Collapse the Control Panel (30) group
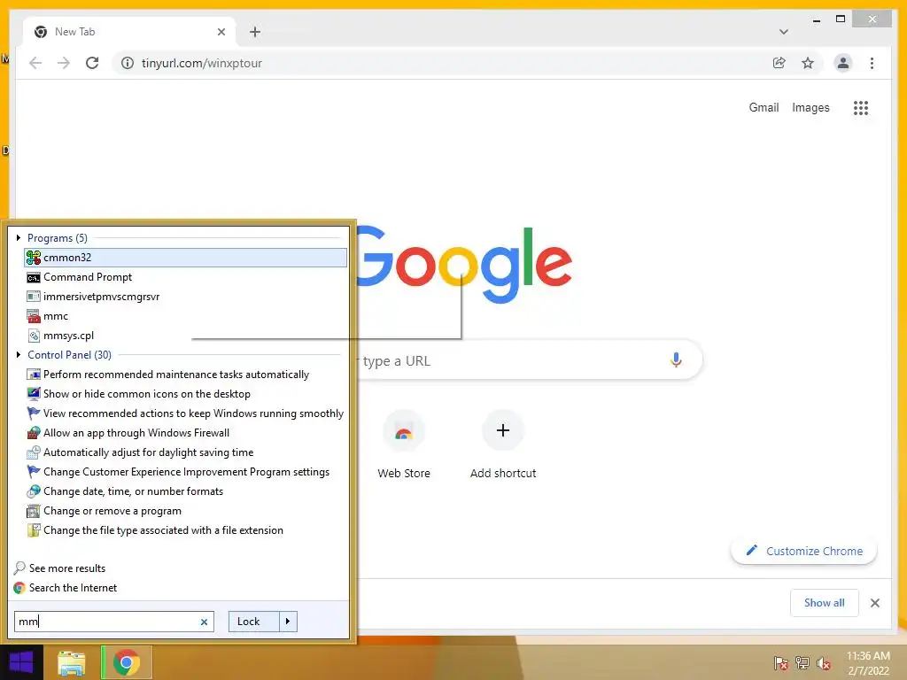 (x=19, y=354)
